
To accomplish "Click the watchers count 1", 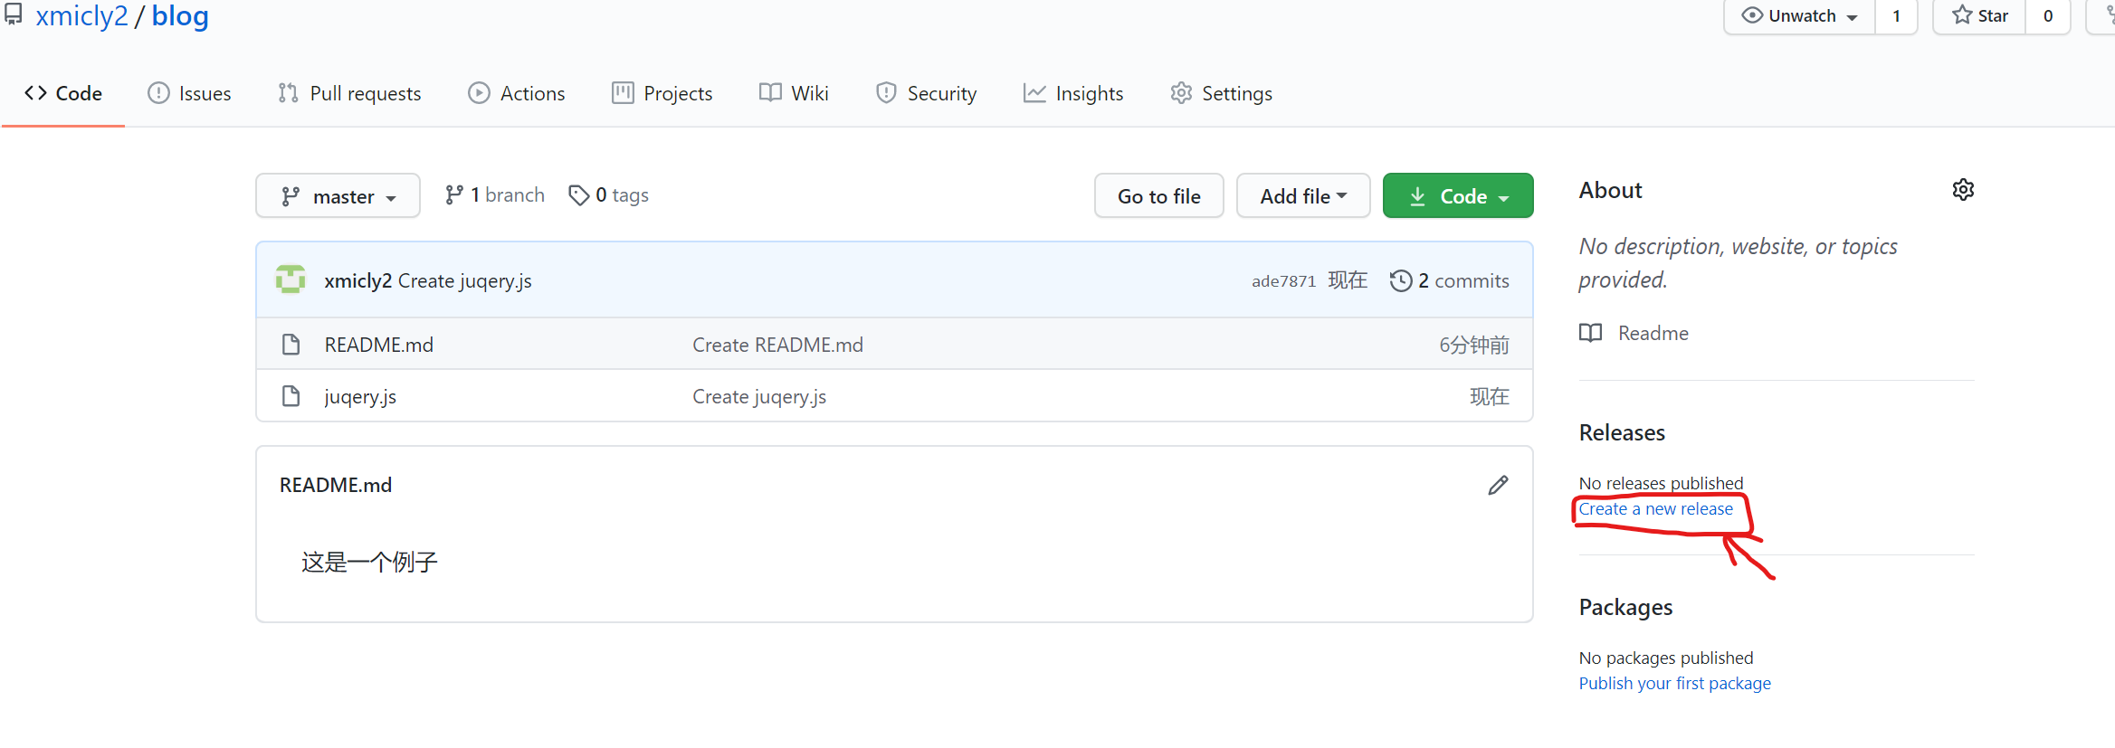I will pyautogui.click(x=1896, y=16).
